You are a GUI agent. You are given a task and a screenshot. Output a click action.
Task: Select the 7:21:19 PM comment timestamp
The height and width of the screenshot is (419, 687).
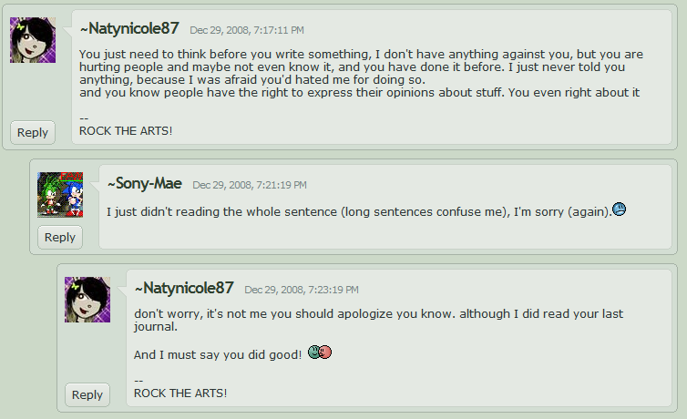click(x=249, y=185)
